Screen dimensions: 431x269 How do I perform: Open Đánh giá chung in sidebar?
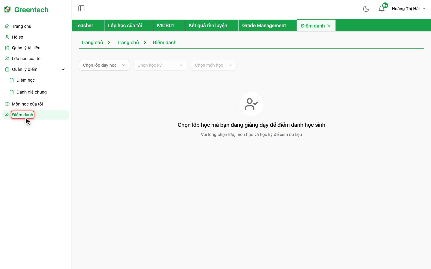pyautogui.click(x=31, y=92)
